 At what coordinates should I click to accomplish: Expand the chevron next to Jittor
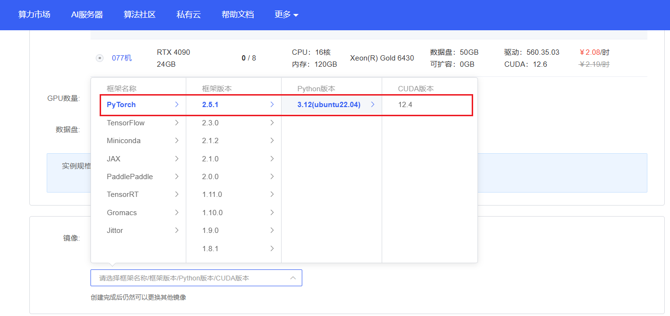pos(177,231)
